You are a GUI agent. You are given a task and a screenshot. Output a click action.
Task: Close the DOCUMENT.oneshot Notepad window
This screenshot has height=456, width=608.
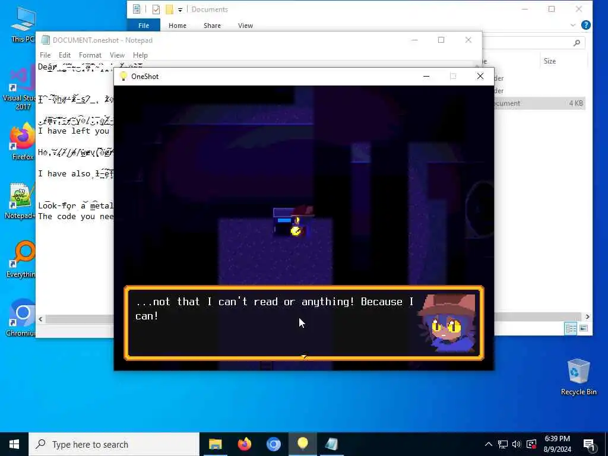[x=468, y=40]
